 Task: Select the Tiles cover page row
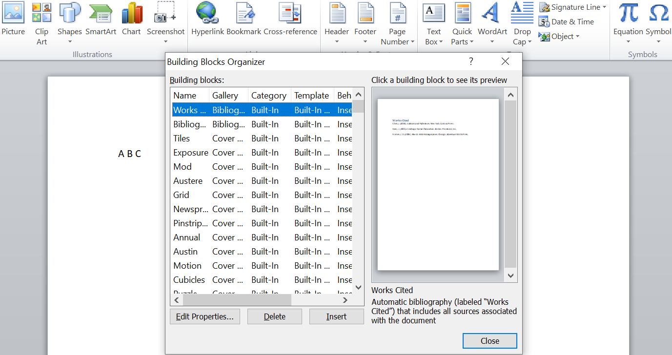coord(262,138)
